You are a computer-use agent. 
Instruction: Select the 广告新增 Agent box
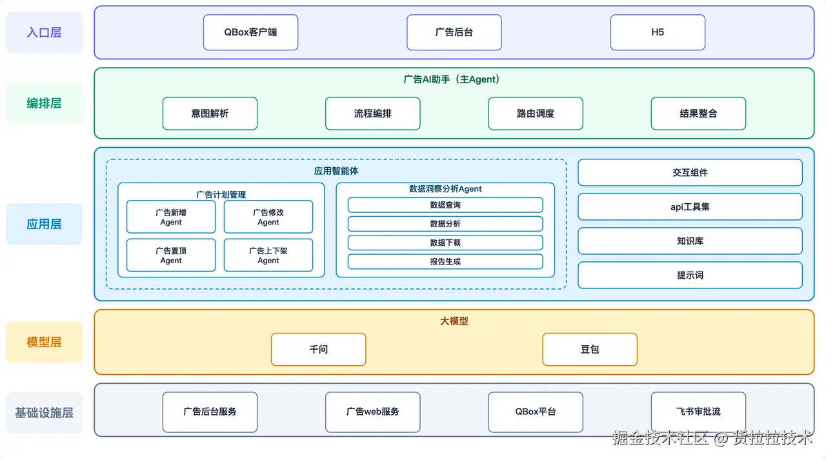pos(171,217)
